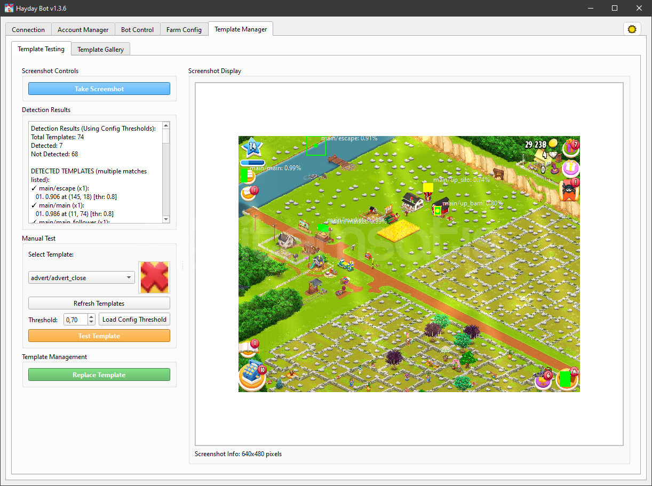652x486 pixels.
Task: Click the Take Screenshot button
Action: [99, 89]
